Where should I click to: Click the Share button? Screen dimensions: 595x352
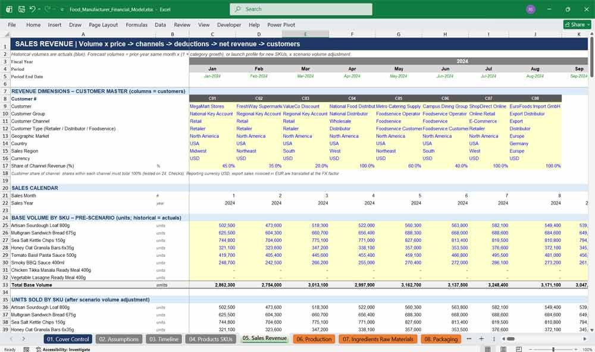(577, 24)
